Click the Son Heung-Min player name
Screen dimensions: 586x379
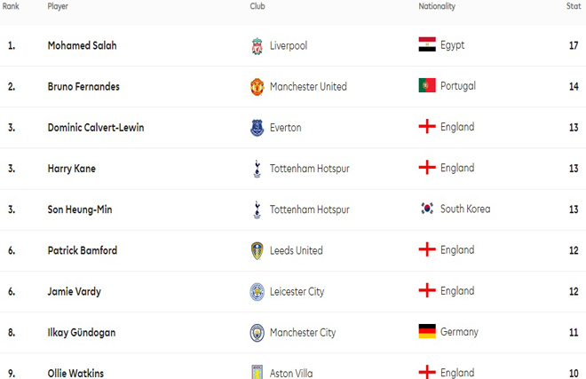pyautogui.click(x=80, y=209)
